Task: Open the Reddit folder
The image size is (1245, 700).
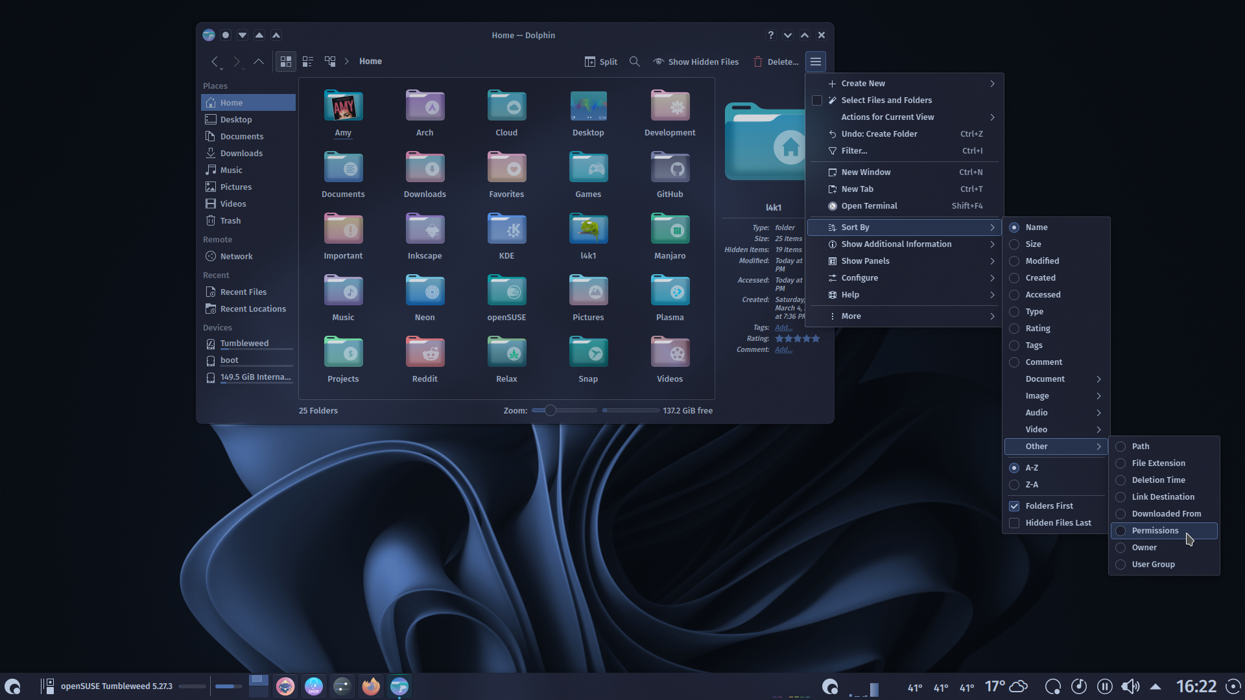Action: (425, 360)
